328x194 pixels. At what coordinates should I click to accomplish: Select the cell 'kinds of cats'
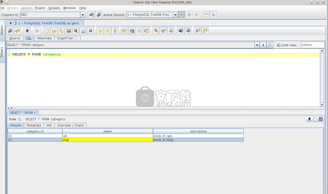(198, 136)
